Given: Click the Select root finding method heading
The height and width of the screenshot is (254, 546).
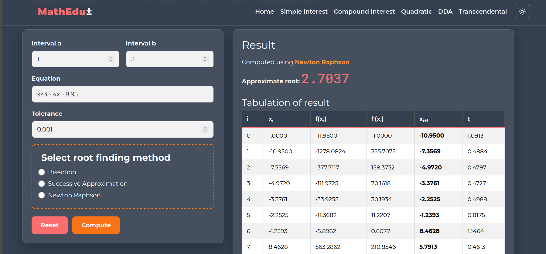Looking at the screenshot, I should (x=106, y=158).
